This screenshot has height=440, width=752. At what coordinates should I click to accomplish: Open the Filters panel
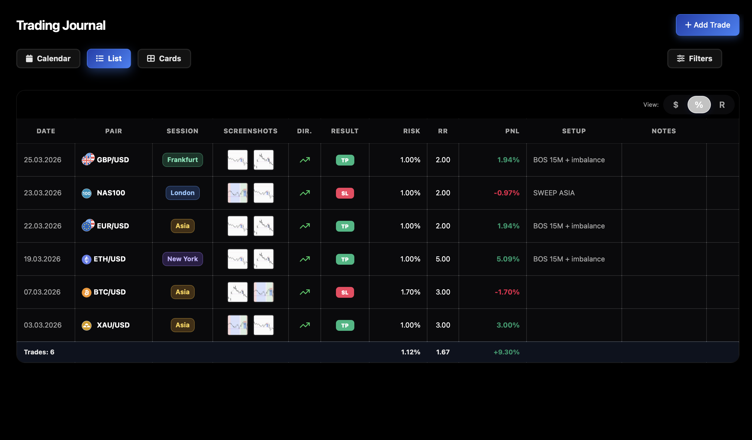point(694,59)
